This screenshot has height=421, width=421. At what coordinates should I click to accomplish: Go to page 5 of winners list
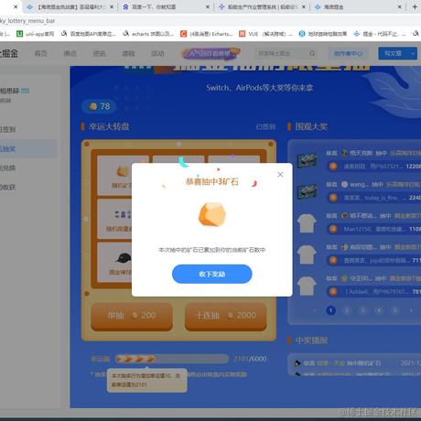click(x=395, y=310)
